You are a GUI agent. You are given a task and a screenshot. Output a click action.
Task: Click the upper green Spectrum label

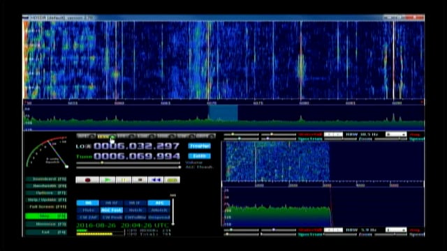(310, 139)
